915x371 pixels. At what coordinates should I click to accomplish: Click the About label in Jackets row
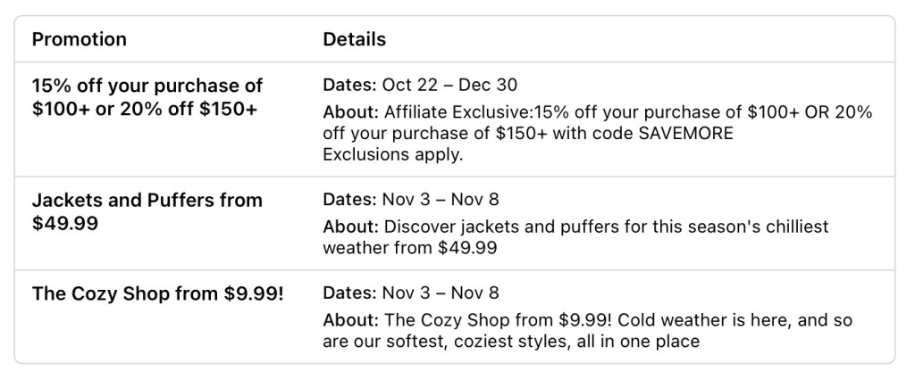coord(351,227)
